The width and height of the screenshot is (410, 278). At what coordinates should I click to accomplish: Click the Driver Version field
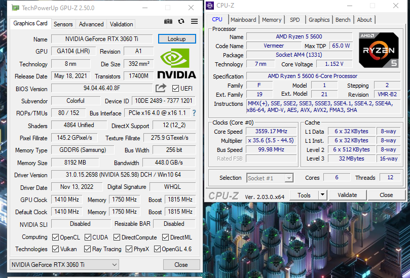pyautogui.click(x=124, y=175)
